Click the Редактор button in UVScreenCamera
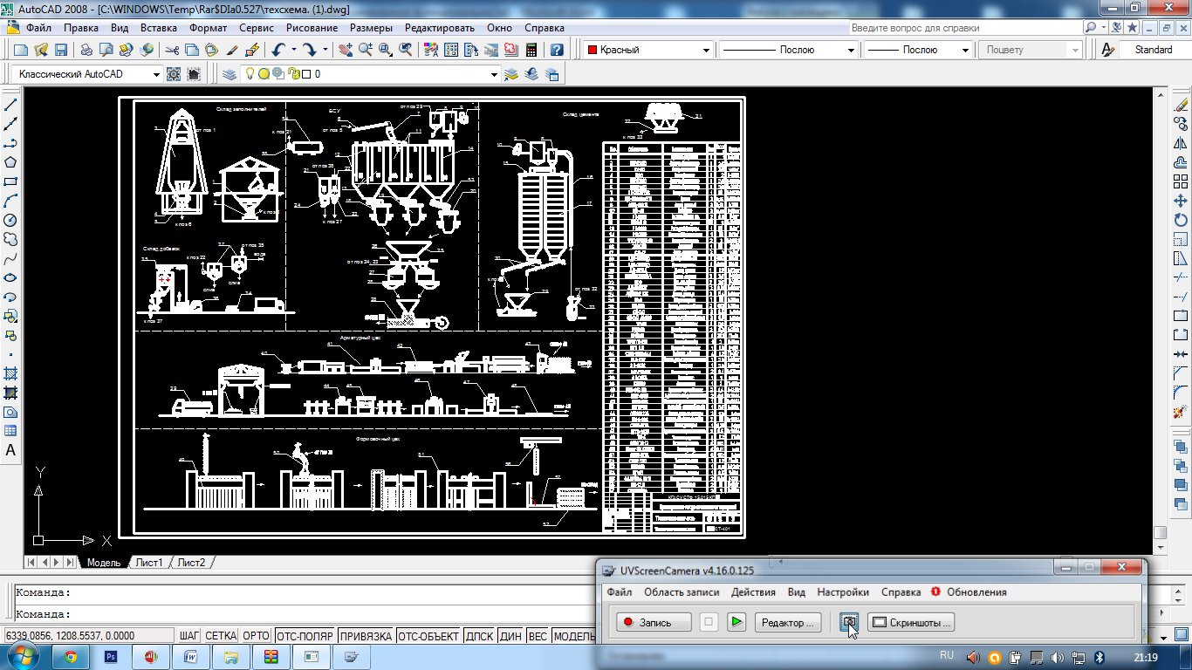Viewport: 1192px width, 670px height. point(788,622)
